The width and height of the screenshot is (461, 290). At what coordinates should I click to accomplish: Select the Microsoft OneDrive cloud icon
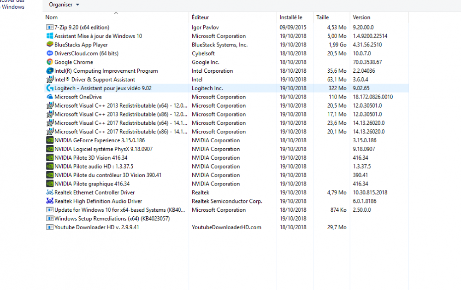click(50, 97)
